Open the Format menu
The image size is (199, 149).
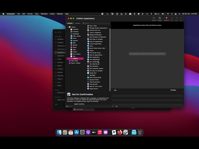pyautogui.click(x=30, y=14)
